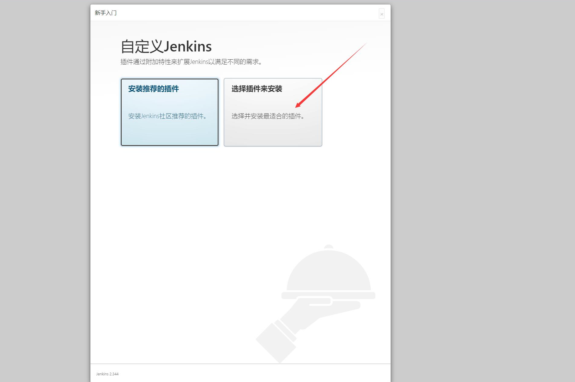Choose the 安装推荐的插件 option card
This screenshot has width=575, height=382.
pos(170,112)
